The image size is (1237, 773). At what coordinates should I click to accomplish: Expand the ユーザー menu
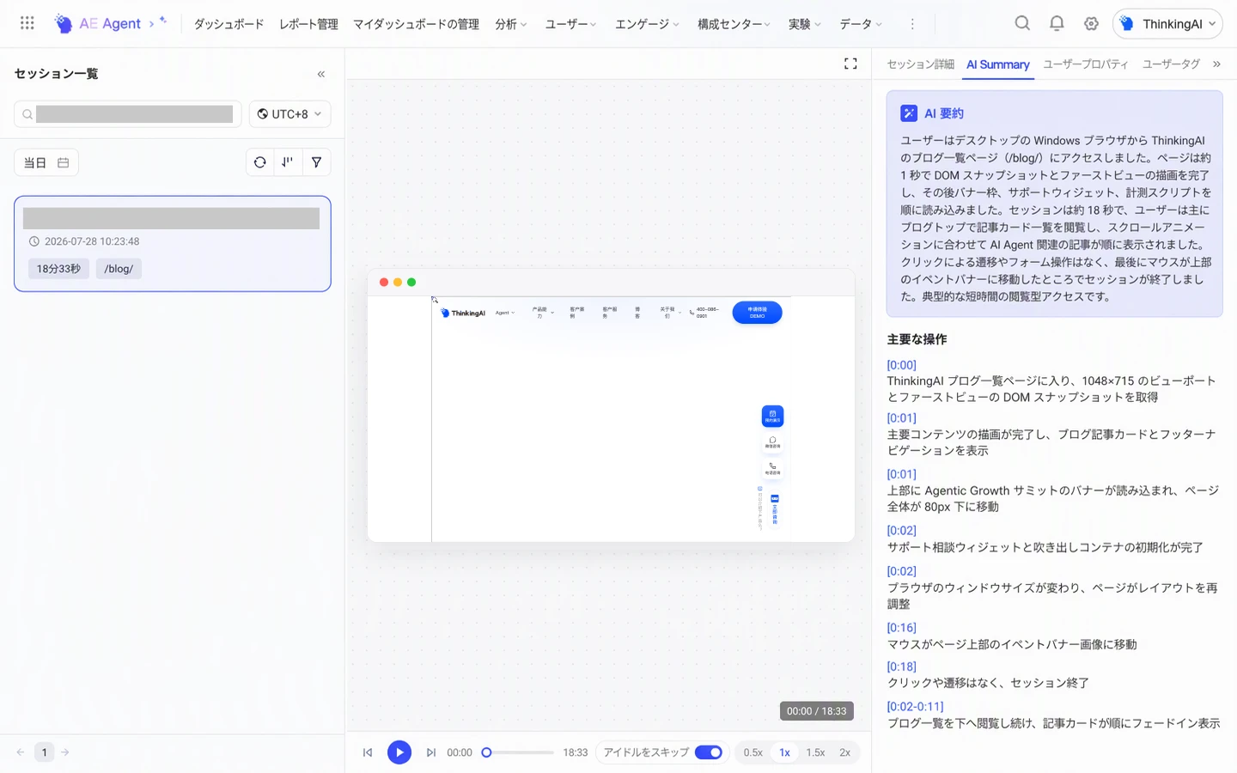(x=571, y=24)
